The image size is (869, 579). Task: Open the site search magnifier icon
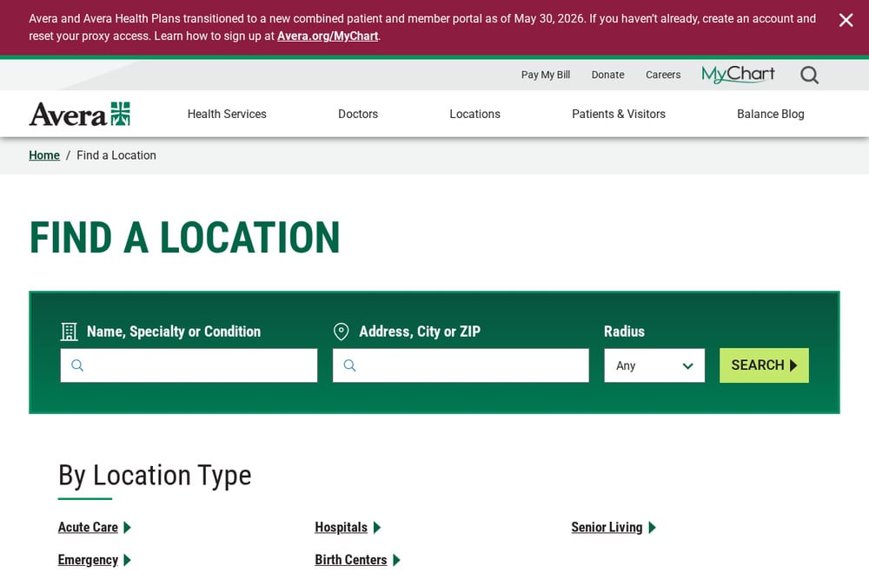[809, 75]
